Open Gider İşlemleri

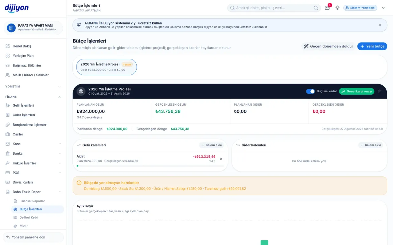33,115
